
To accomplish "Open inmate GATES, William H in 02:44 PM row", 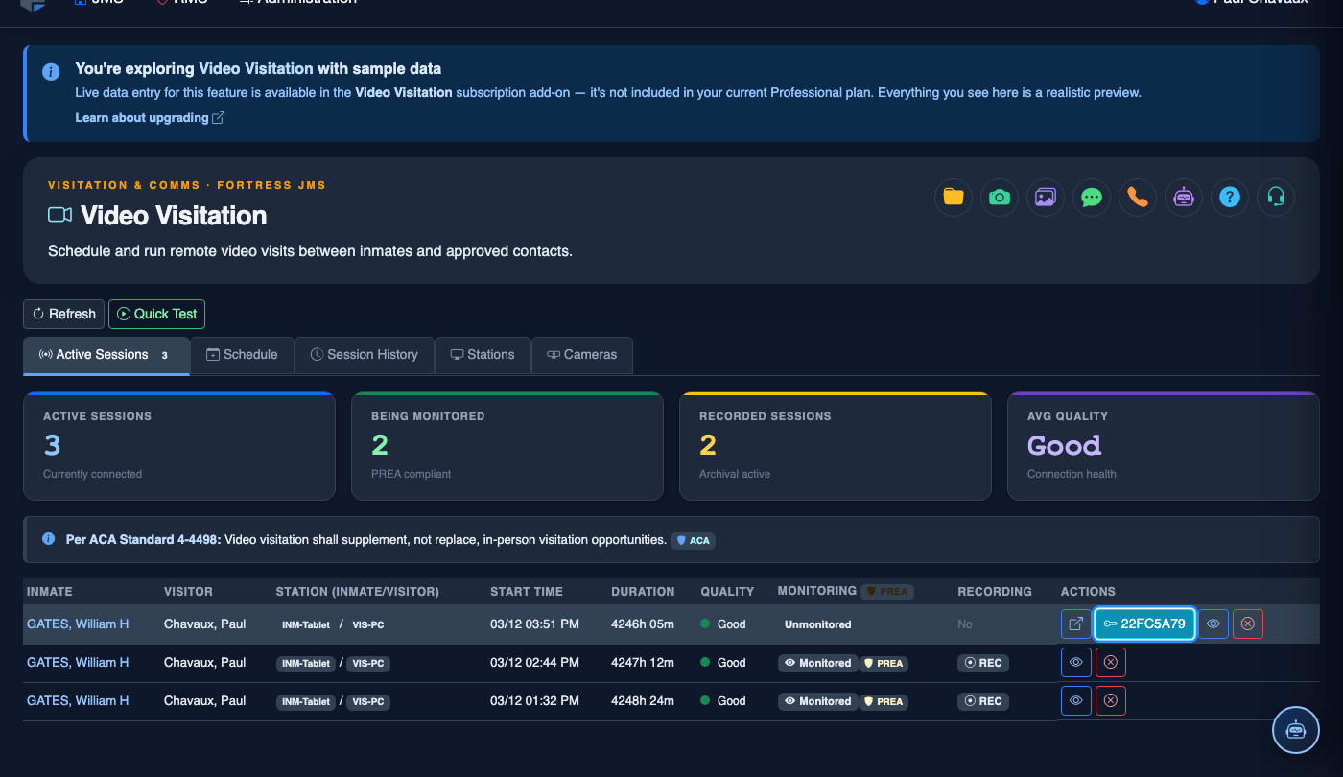I will (x=78, y=662).
